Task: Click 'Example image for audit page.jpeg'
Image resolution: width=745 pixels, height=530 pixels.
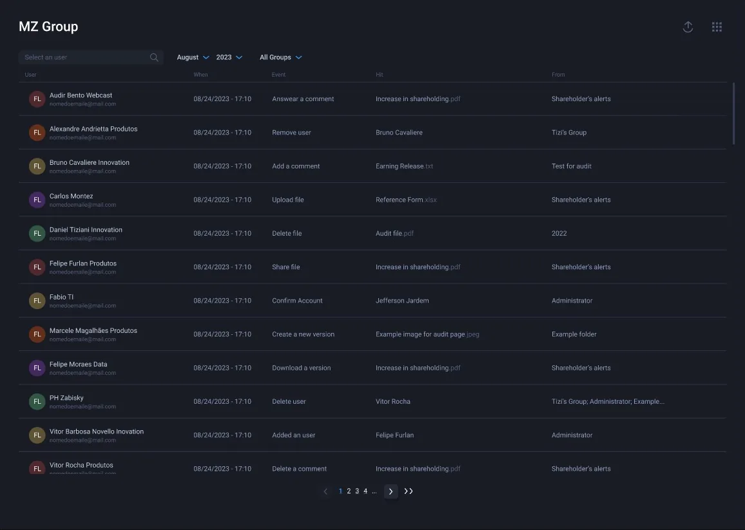Action: click(428, 334)
